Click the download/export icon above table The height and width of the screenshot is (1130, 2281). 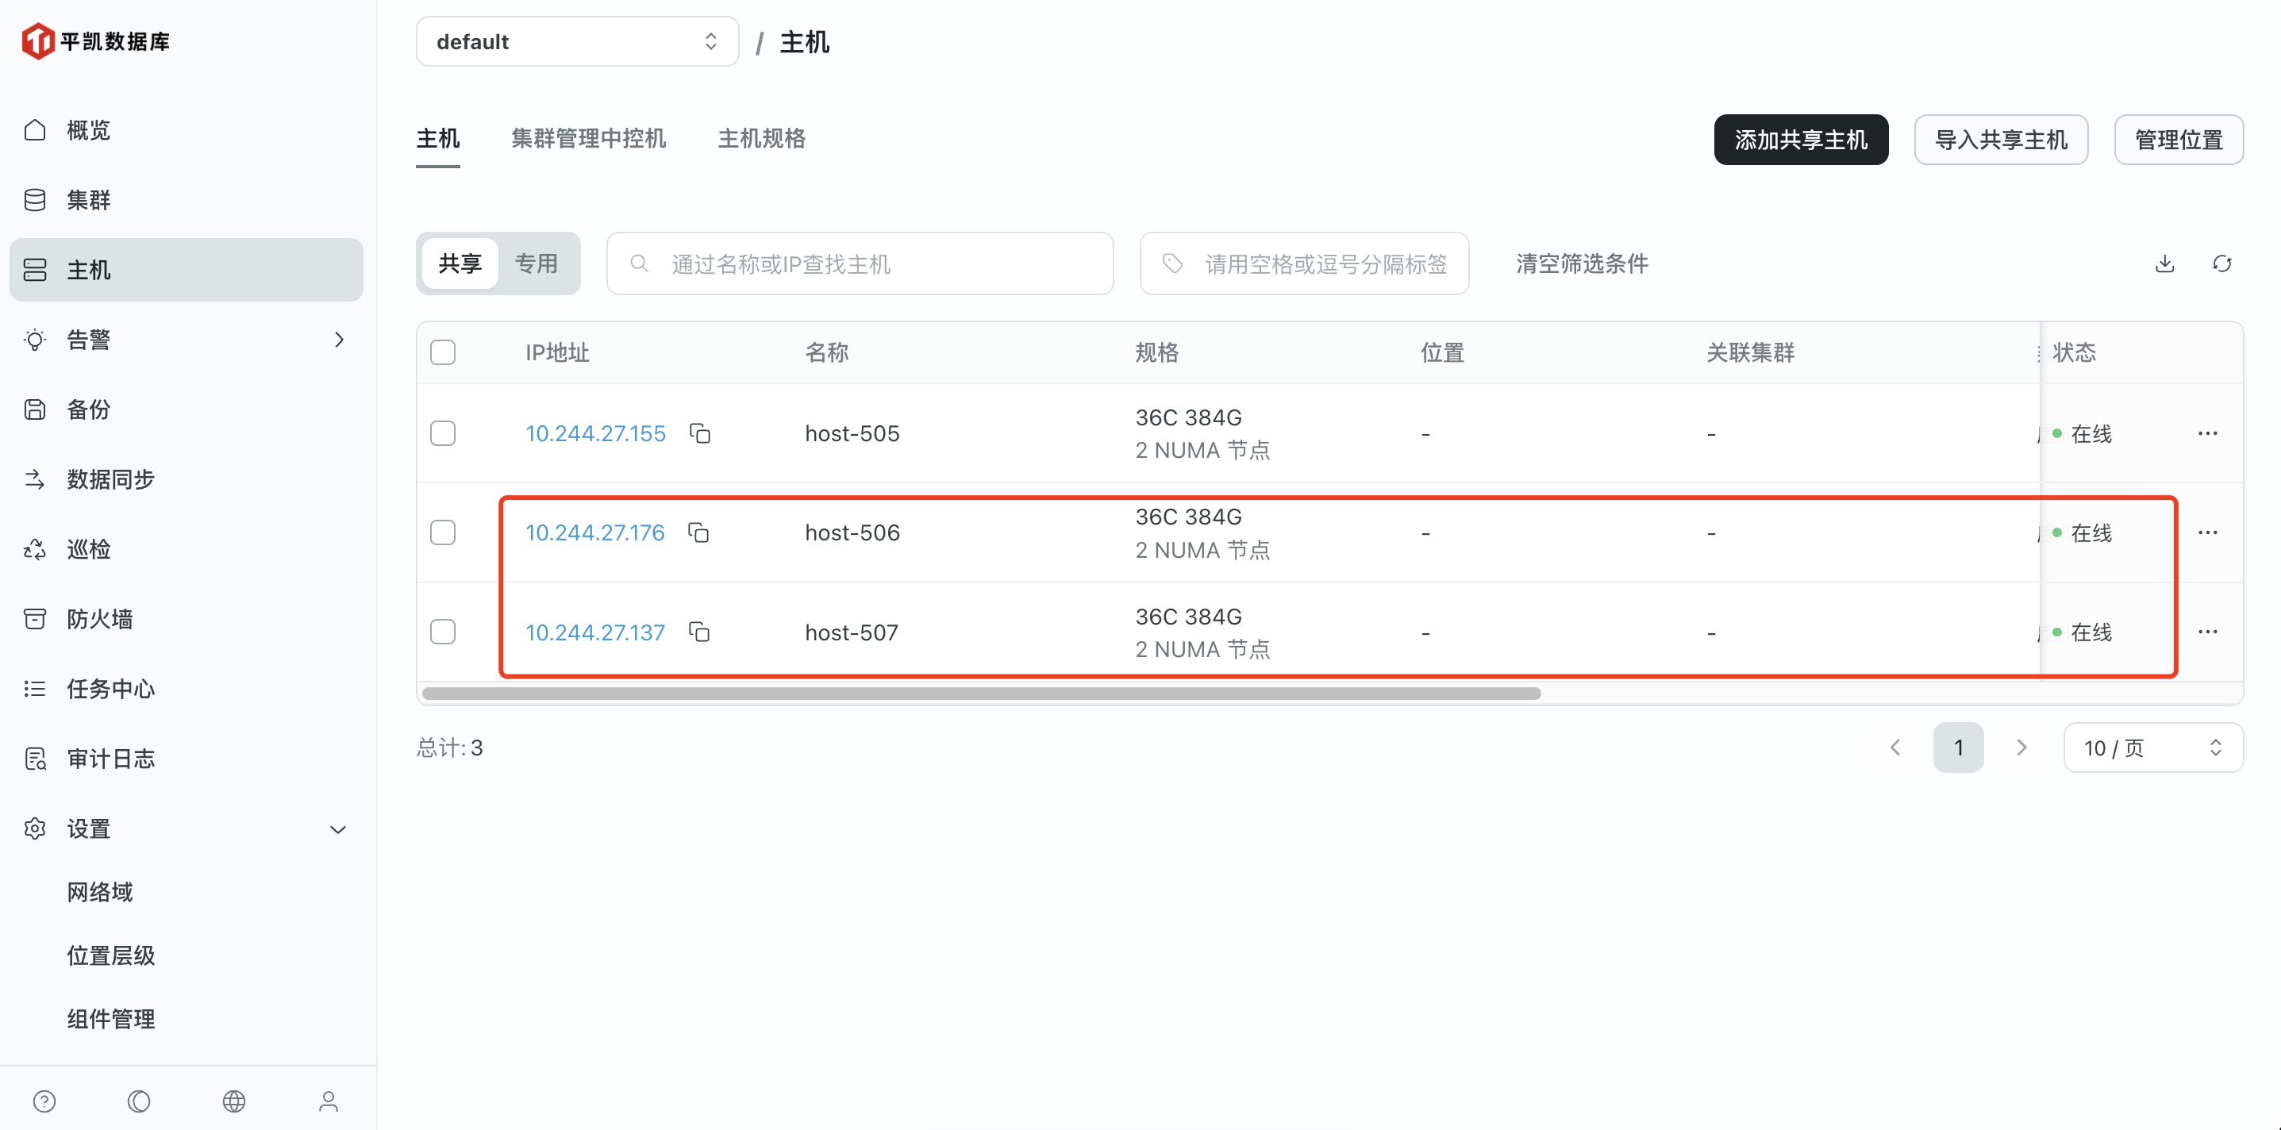click(x=2164, y=264)
